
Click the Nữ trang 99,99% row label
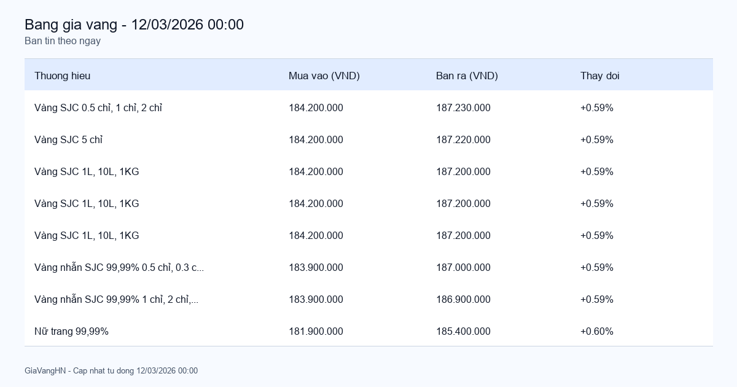coord(71,331)
